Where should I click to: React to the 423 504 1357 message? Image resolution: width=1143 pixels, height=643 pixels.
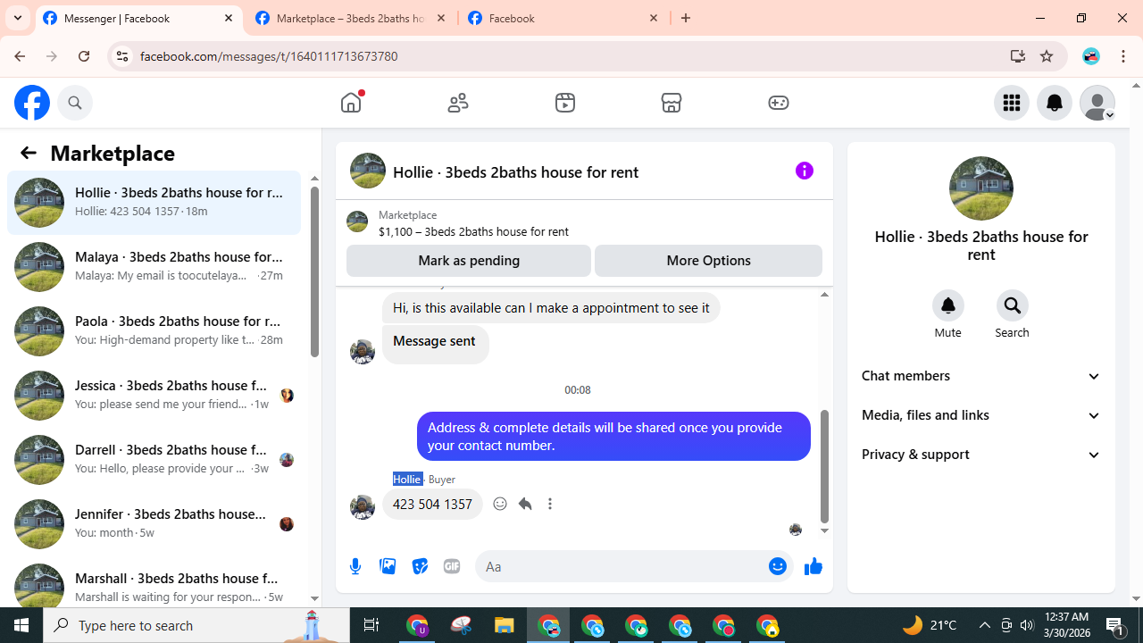click(500, 504)
